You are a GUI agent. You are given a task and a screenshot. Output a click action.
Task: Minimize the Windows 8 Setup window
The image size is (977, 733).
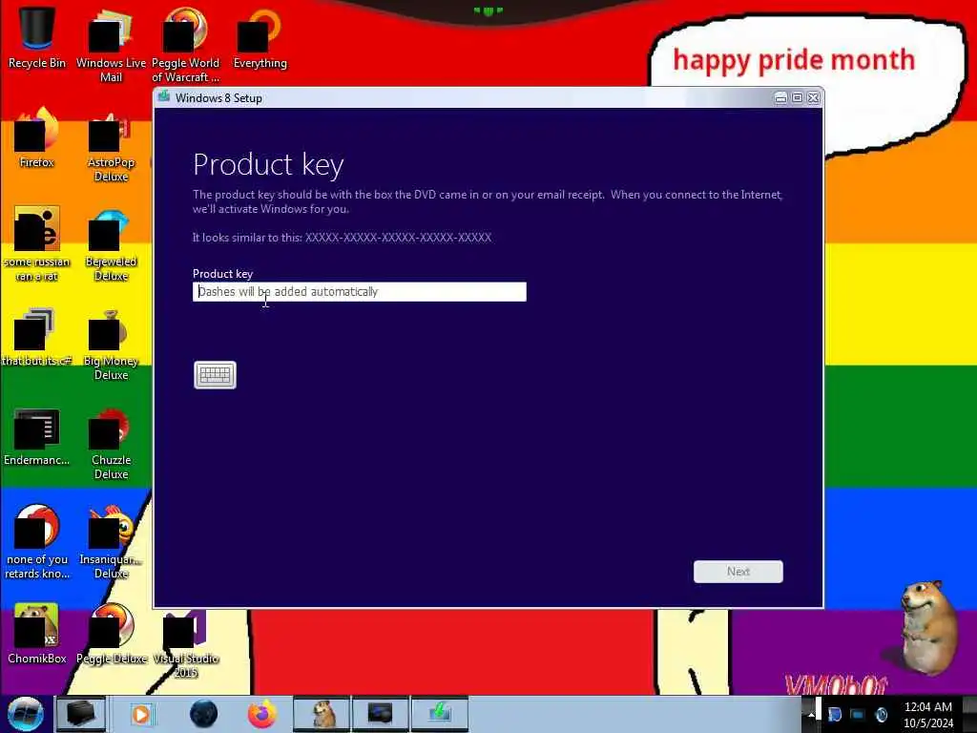780,98
